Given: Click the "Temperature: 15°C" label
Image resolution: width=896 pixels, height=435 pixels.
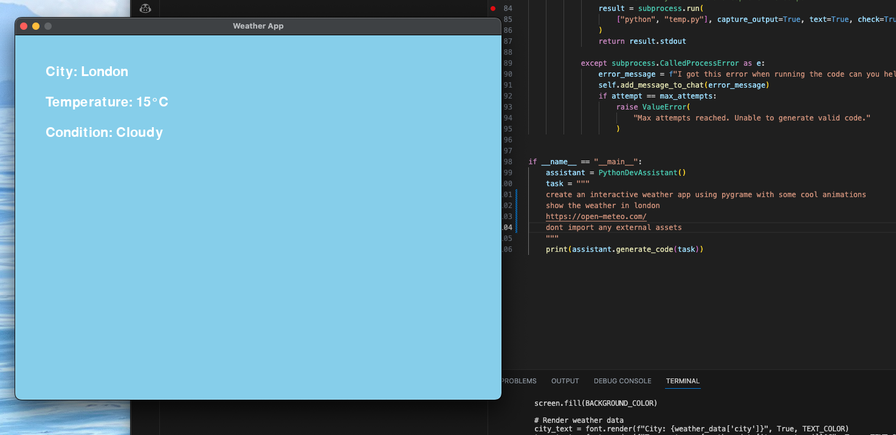Looking at the screenshot, I should point(107,102).
